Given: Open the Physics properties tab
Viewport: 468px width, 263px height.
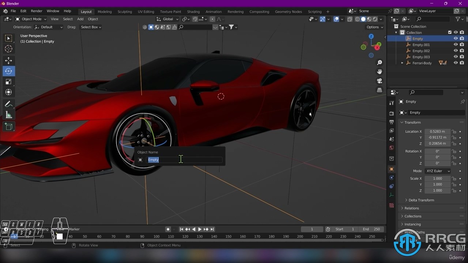Looking at the screenshot, I should click(392, 178).
